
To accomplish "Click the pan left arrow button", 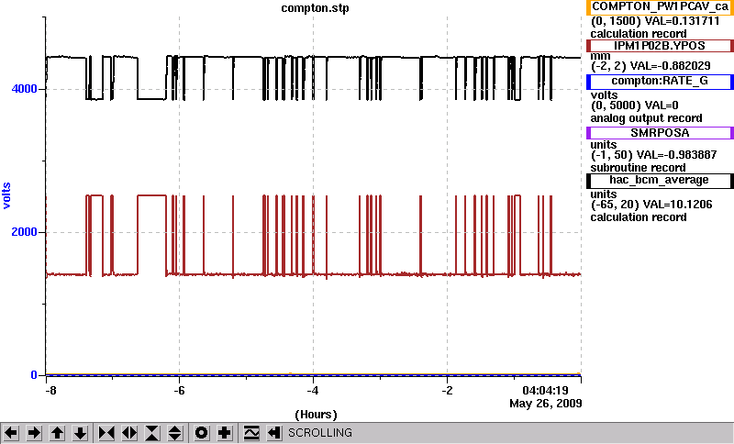I will click(x=11, y=433).
